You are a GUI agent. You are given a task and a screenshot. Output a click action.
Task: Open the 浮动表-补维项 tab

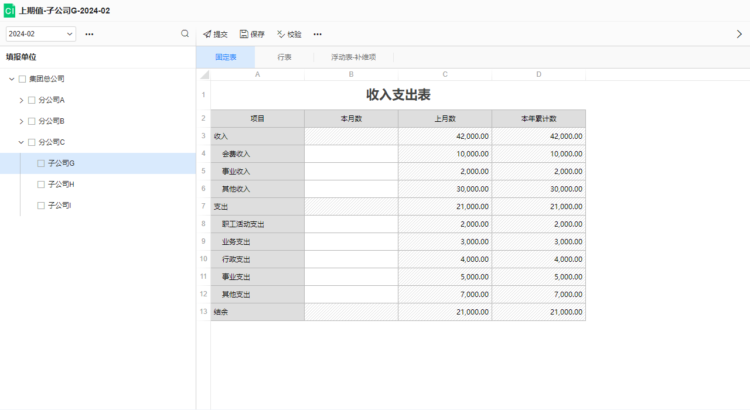[x=353, y=57]
